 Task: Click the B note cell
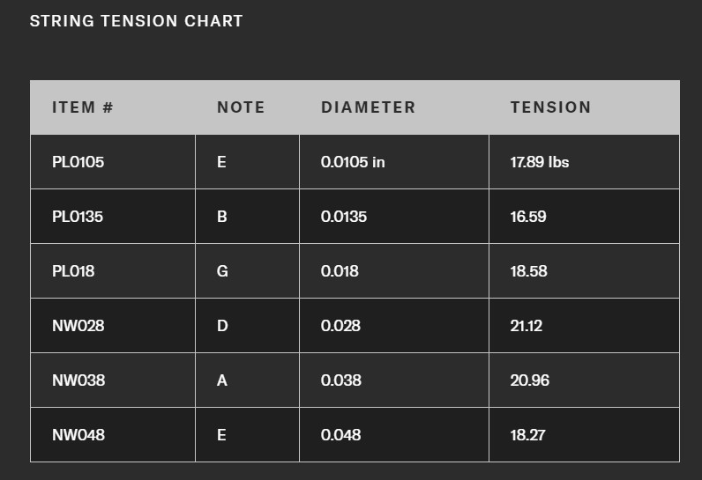222,217
